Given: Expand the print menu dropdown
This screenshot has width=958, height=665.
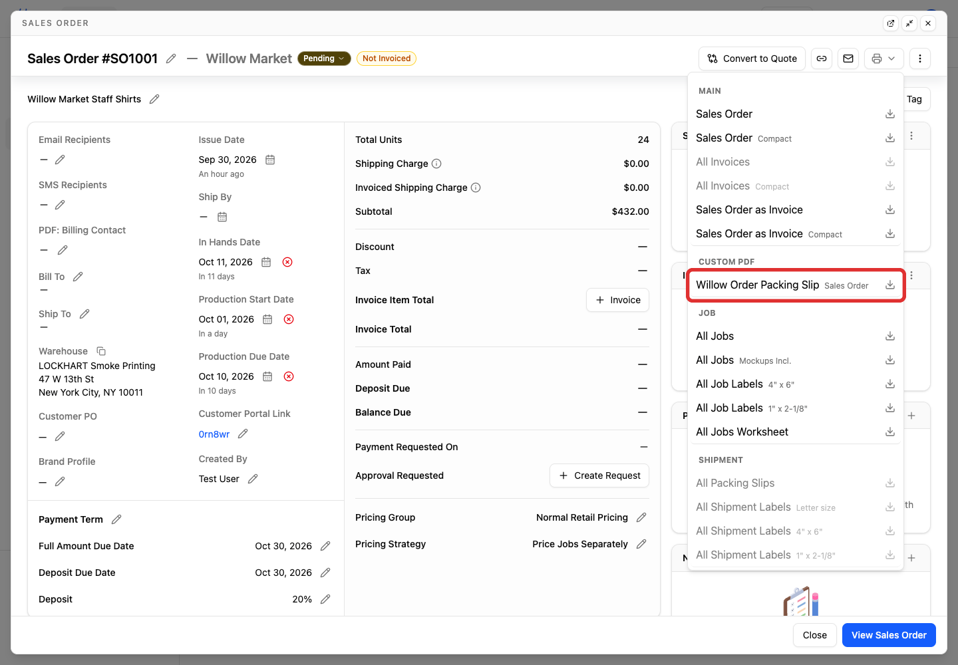Looking at the screenshot, I should 884,59.
